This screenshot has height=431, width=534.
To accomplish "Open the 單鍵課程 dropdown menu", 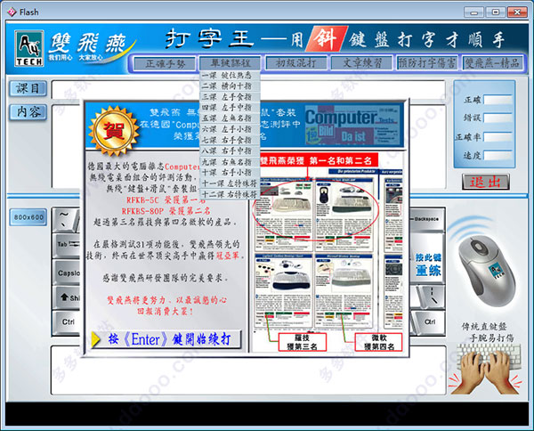I will point(230,63).
